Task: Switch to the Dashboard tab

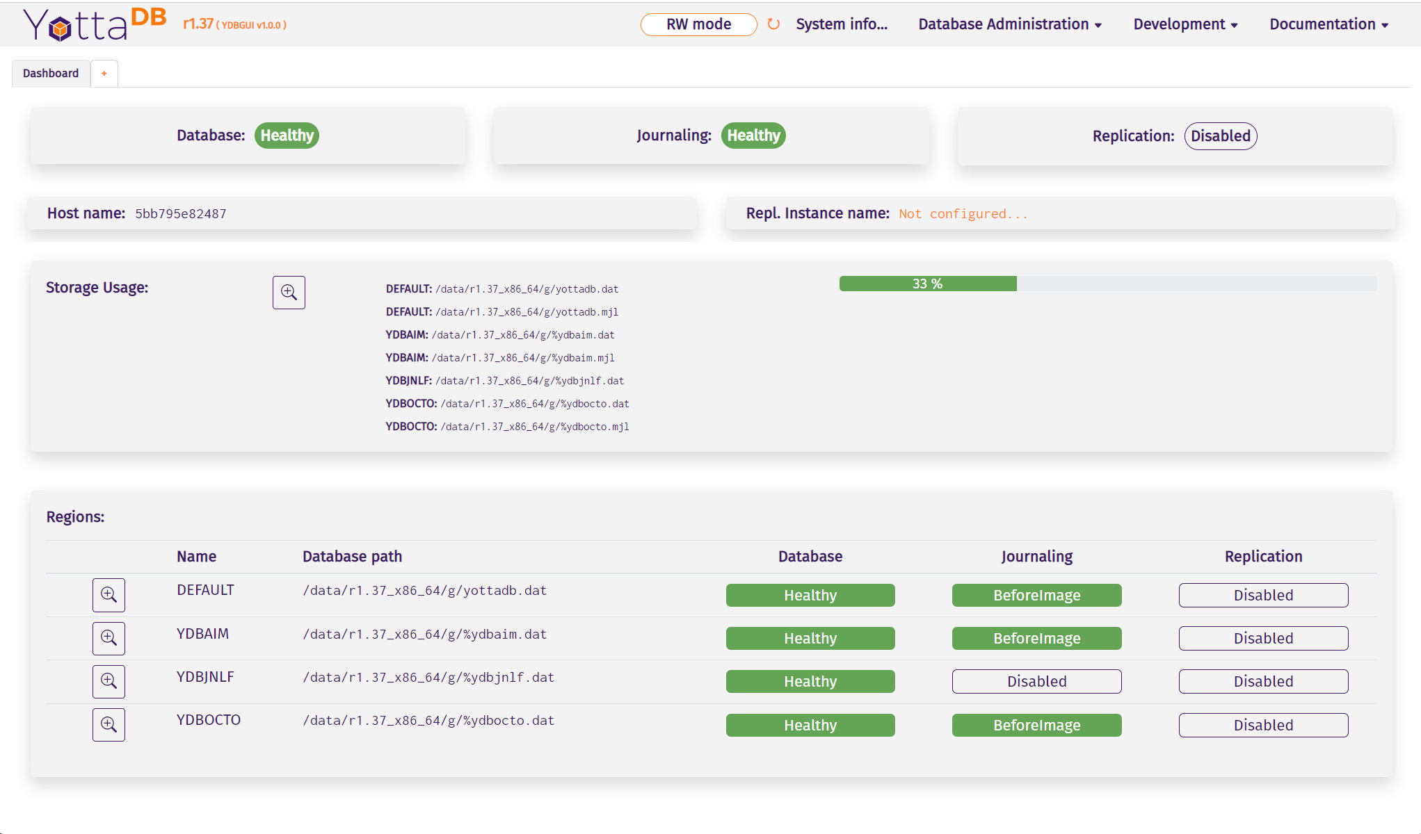Action: tap(51, 74)
